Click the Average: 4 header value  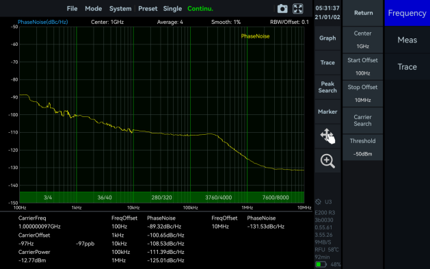pos(170,22)
